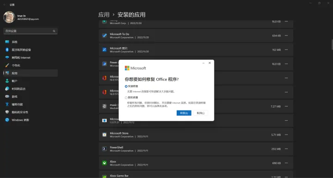Click the Microsoft To Do app name

(x=119, y=34)
